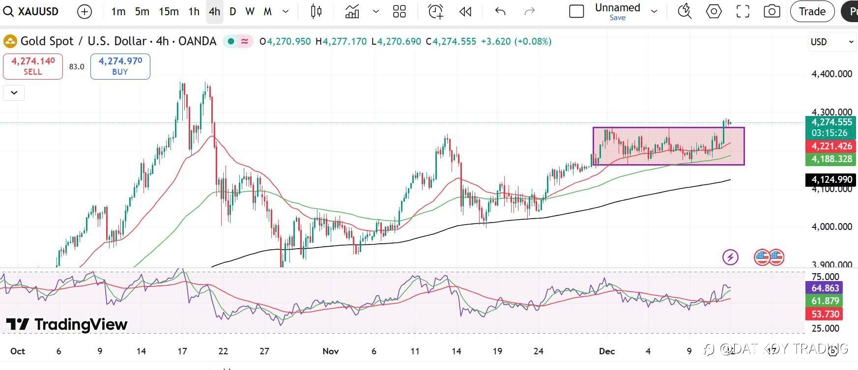Screen dimensions: 858x370
Task: Click the SELL price button
Action: pos(33,66)
